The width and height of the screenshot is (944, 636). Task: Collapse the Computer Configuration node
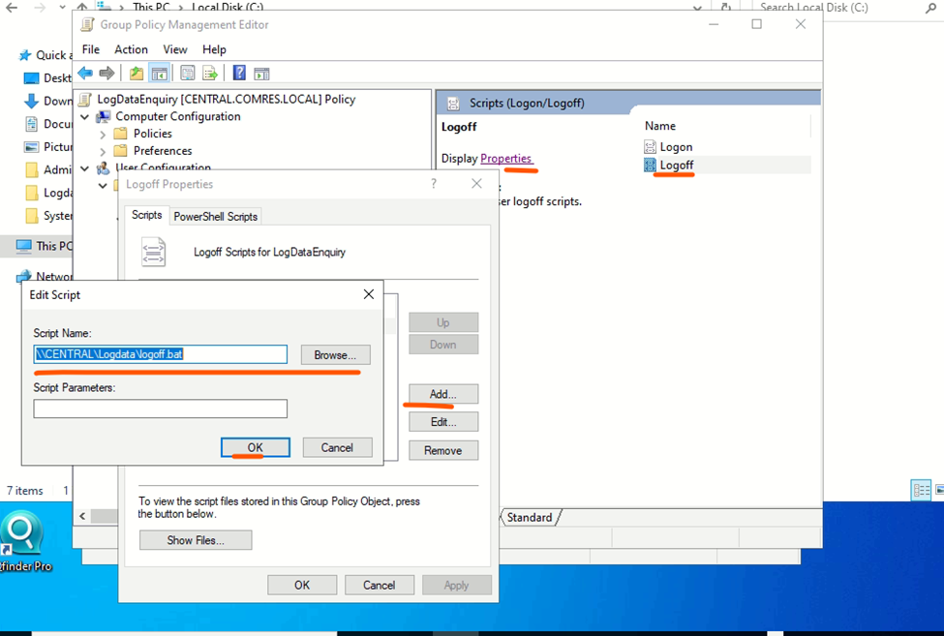[85, 117]
